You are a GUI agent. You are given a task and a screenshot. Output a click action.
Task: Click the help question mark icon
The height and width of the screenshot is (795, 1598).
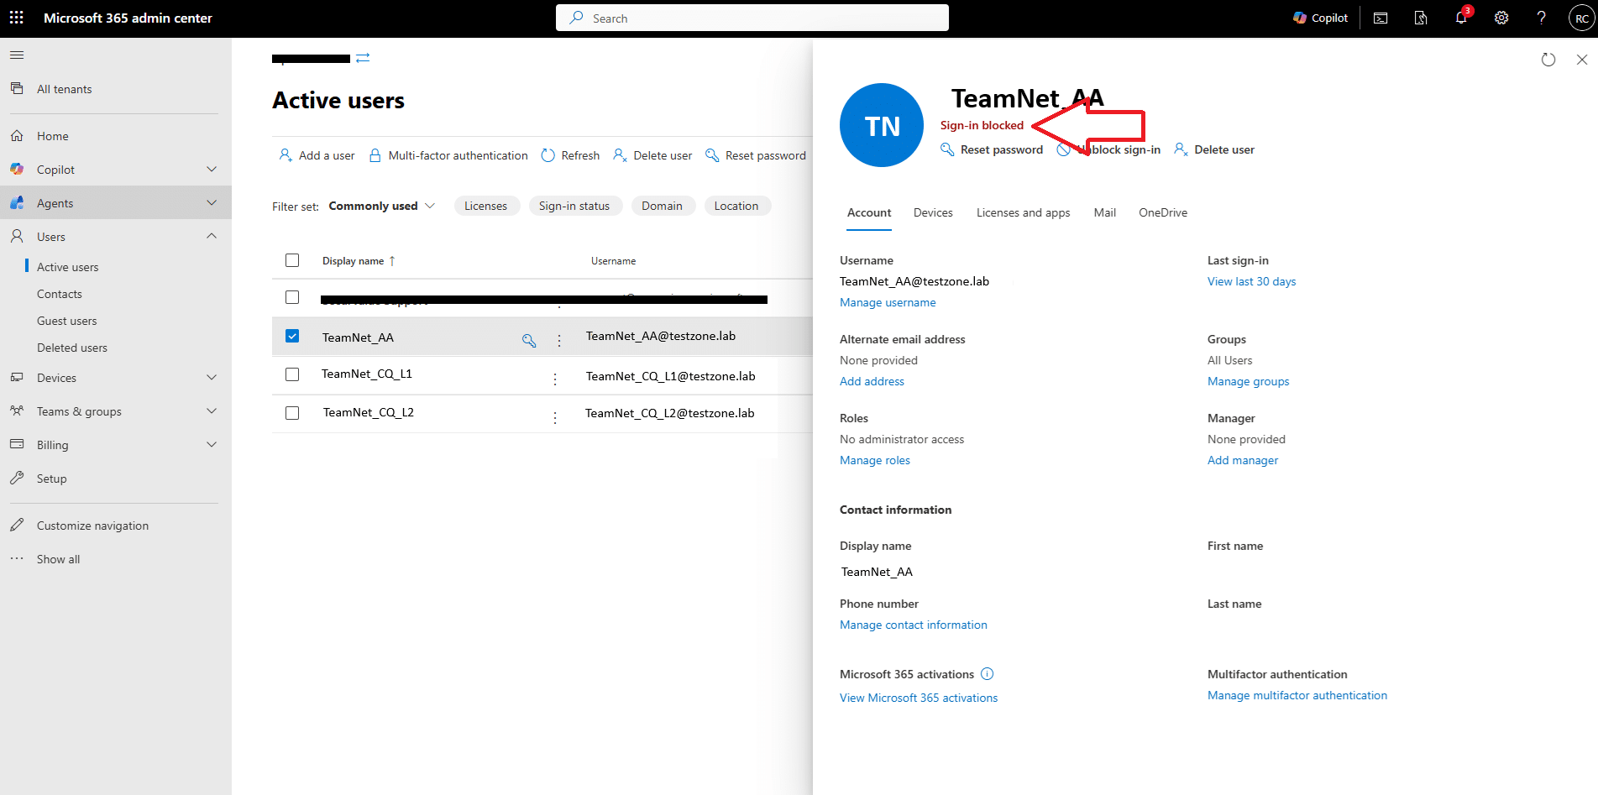[x=1541, y=18]
